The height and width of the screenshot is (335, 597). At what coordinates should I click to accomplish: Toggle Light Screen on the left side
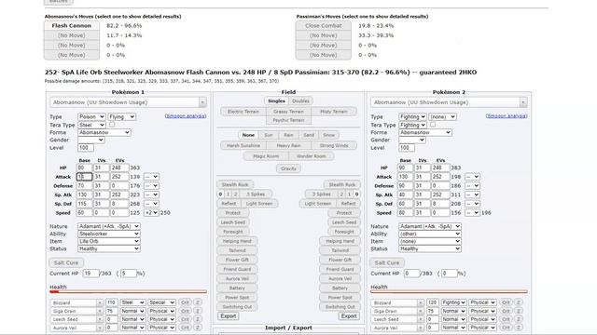pos(259,204)
